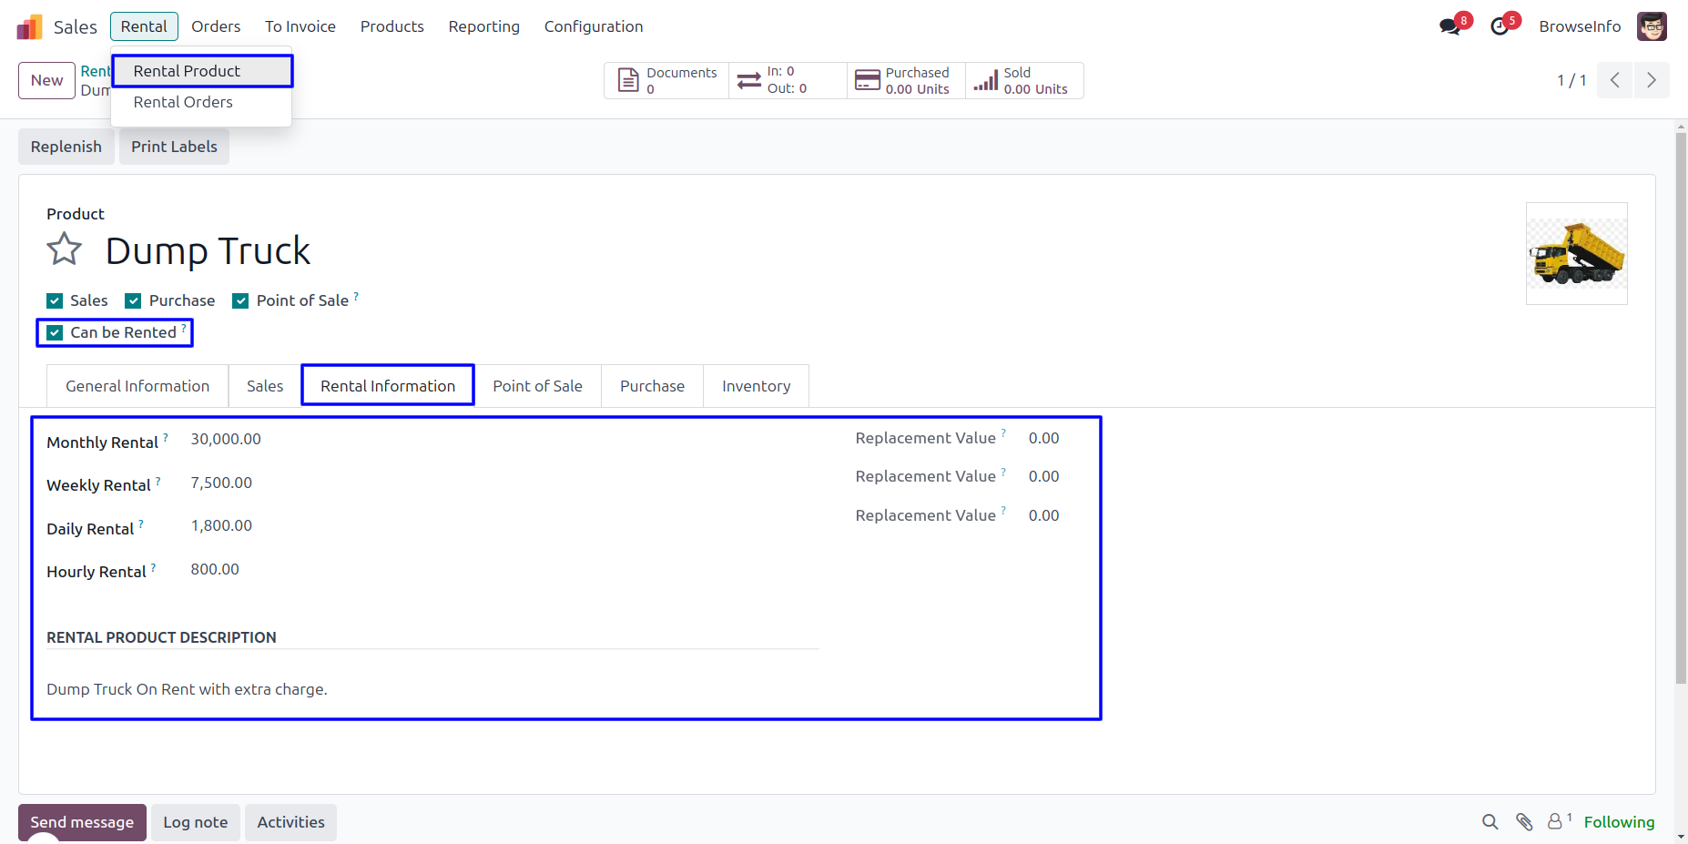
Task: Select Rental Orders from the menu
Action: pyautogui.click(x=183, y=102)
